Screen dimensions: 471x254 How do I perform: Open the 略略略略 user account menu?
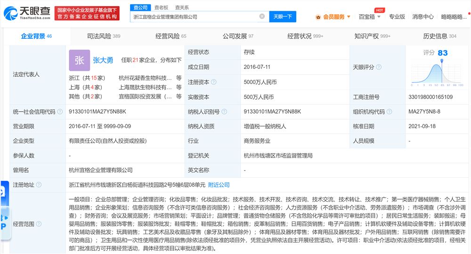[x=454, y=16]
